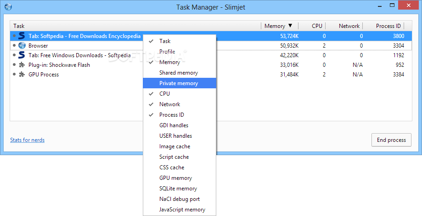Minimize the Task Manager window
The height and width of the screenshot is (216, 422).
click(x=380, y=5)
